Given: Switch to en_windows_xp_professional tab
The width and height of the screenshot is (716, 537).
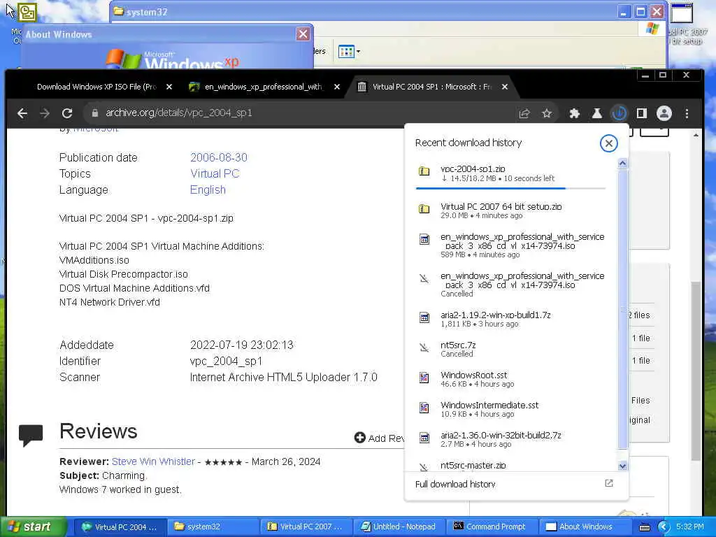Looking at the screenshot, I should (263, 87).
